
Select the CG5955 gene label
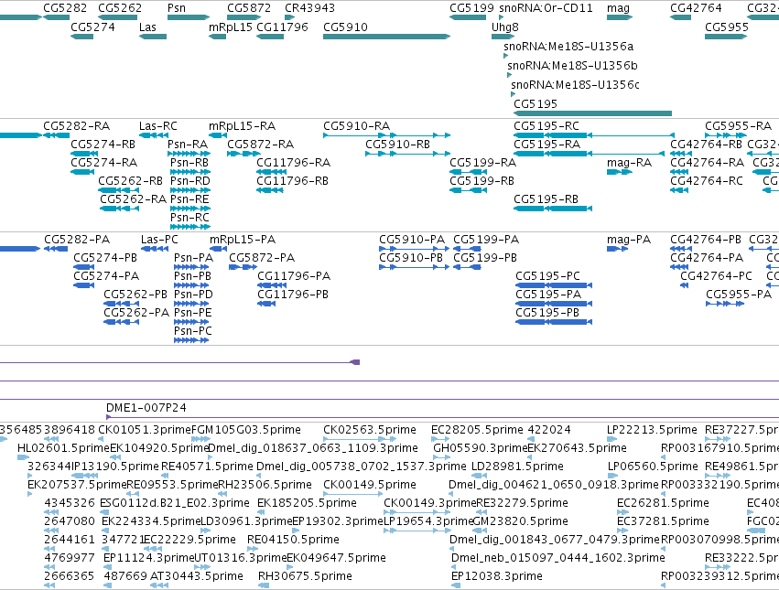[726, 27]
